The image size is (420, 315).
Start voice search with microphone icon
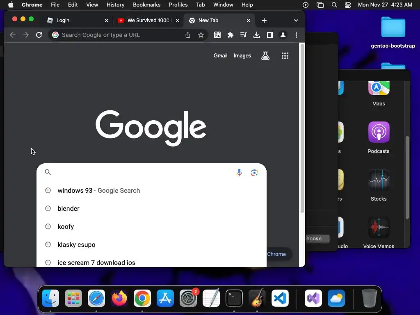click(239, 172)
